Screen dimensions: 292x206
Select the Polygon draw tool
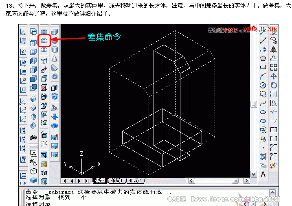coord(263,58)
